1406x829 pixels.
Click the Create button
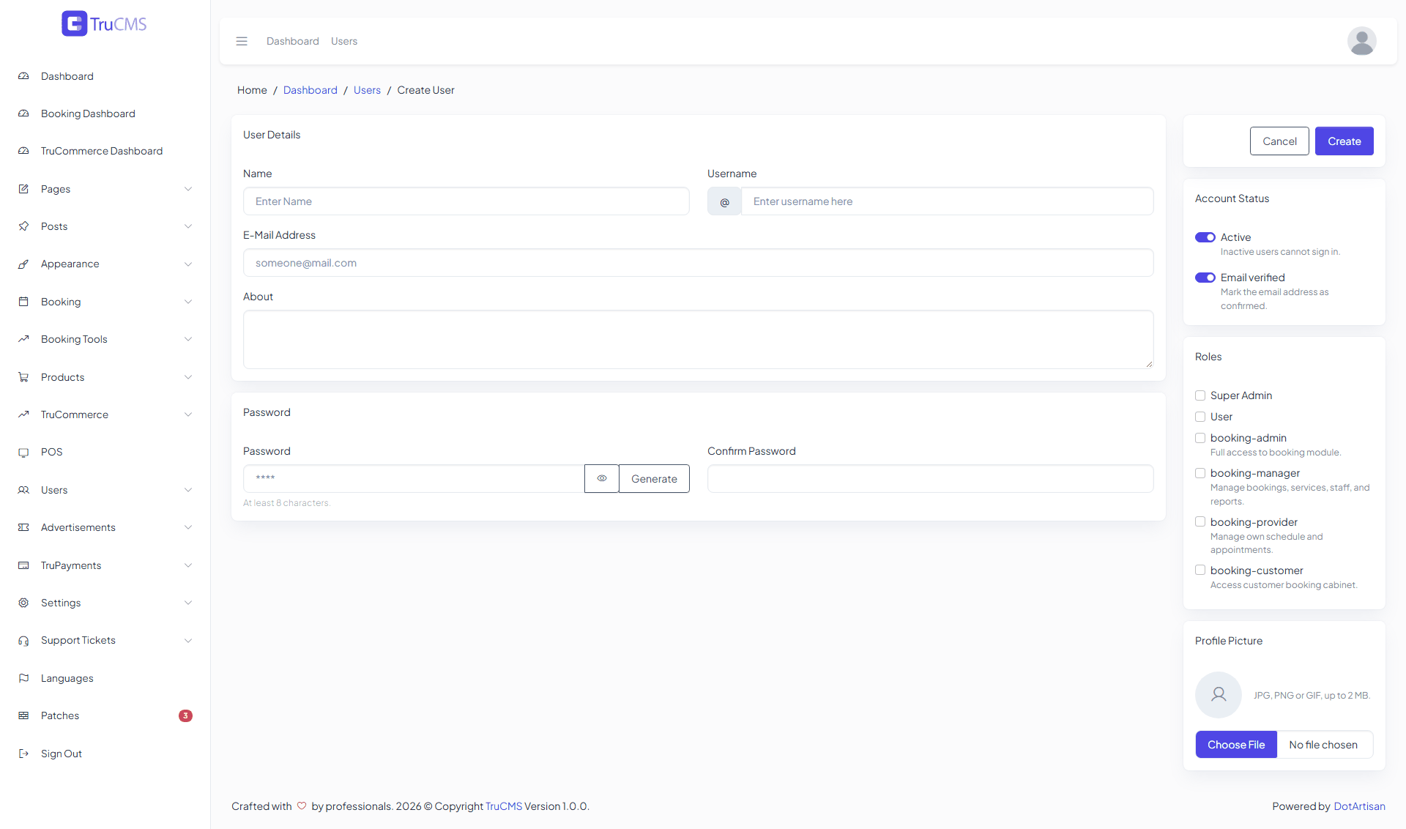click(x=1344, y=141)
